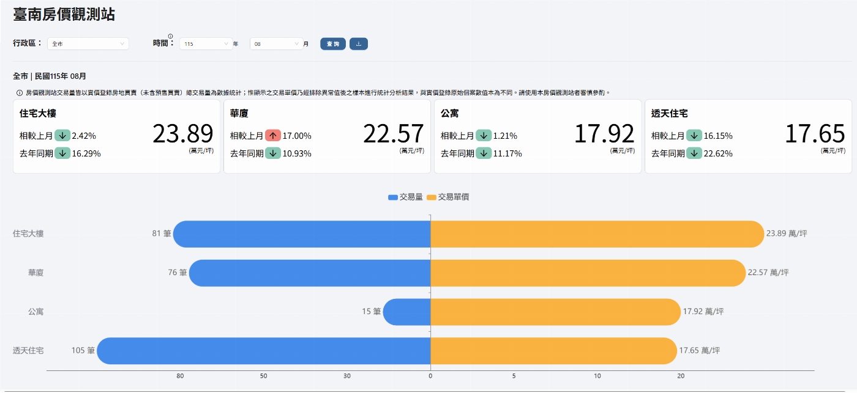Click the 查詢 search button
Image resolution: width=857 pixels, height=393 pixels.
pos(333,44)
